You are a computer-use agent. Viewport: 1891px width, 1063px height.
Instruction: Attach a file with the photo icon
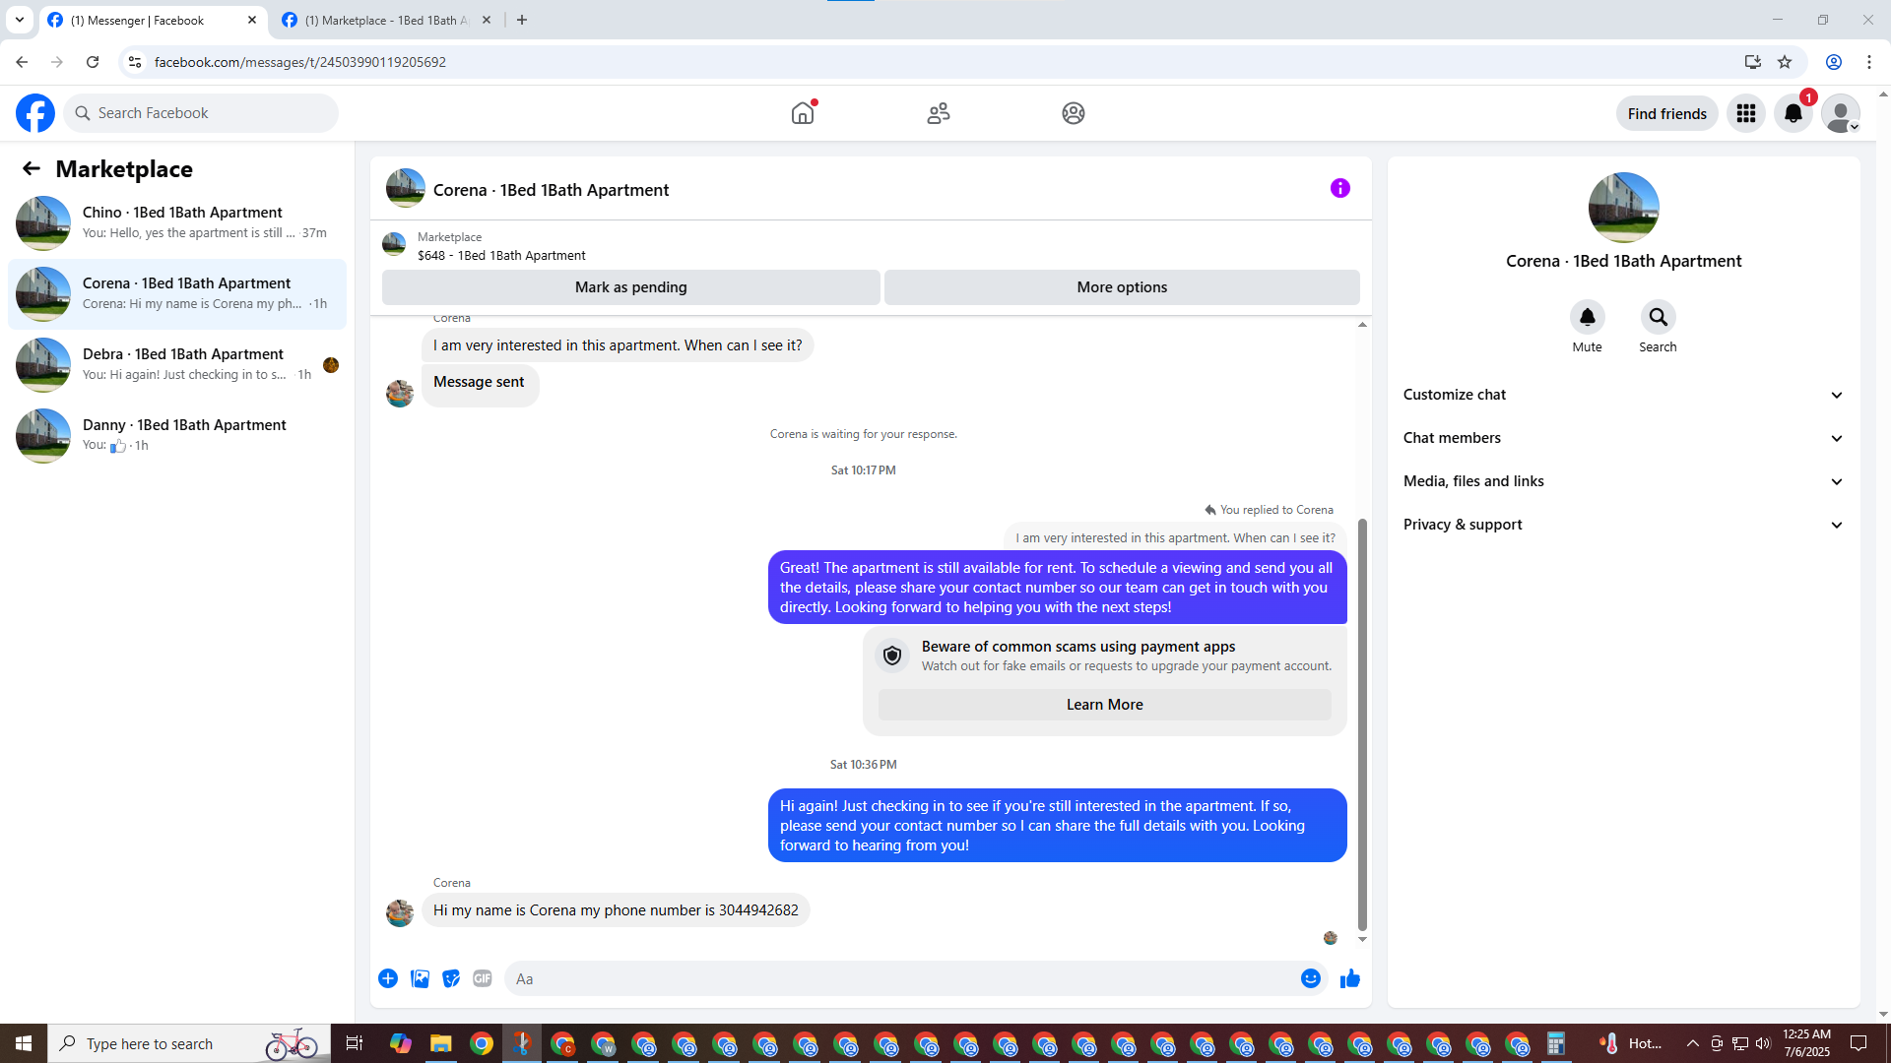[420, 978]
